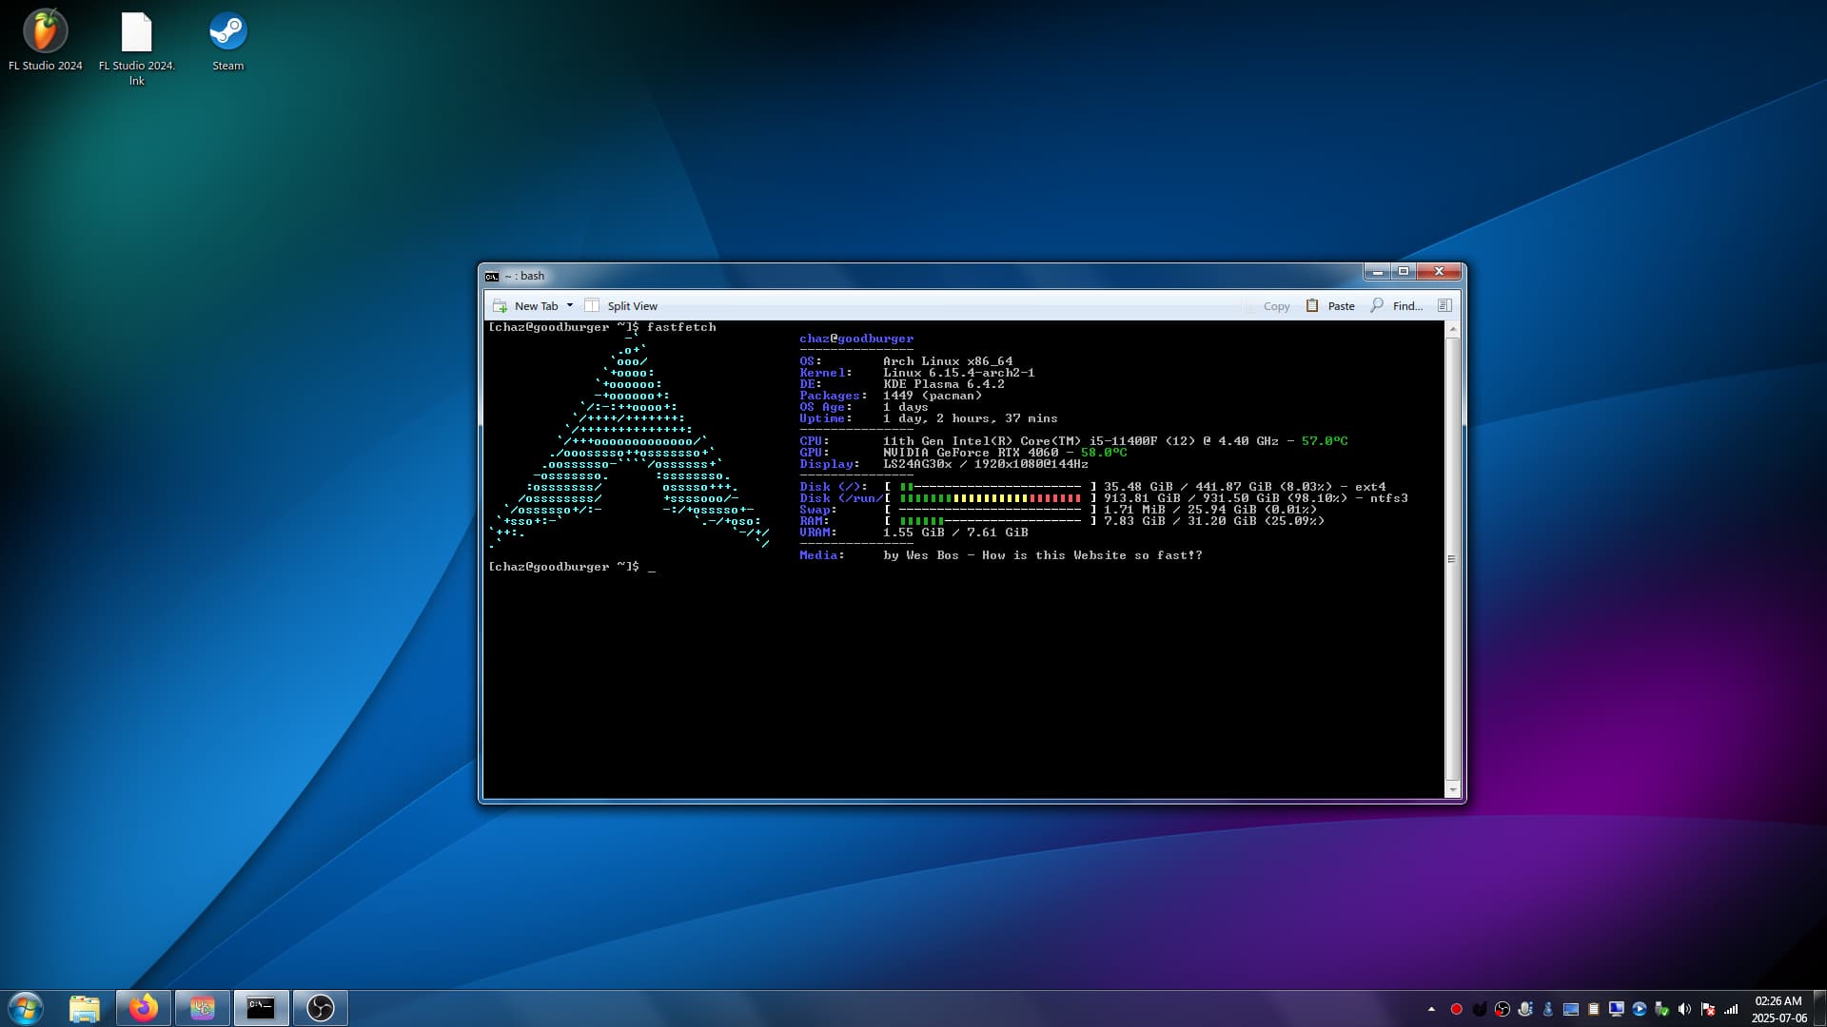Click the Disk (/run/ usage bar
Viewport: 1827px width, 1027px height.
pyautogui.click(x=991, y=498)
